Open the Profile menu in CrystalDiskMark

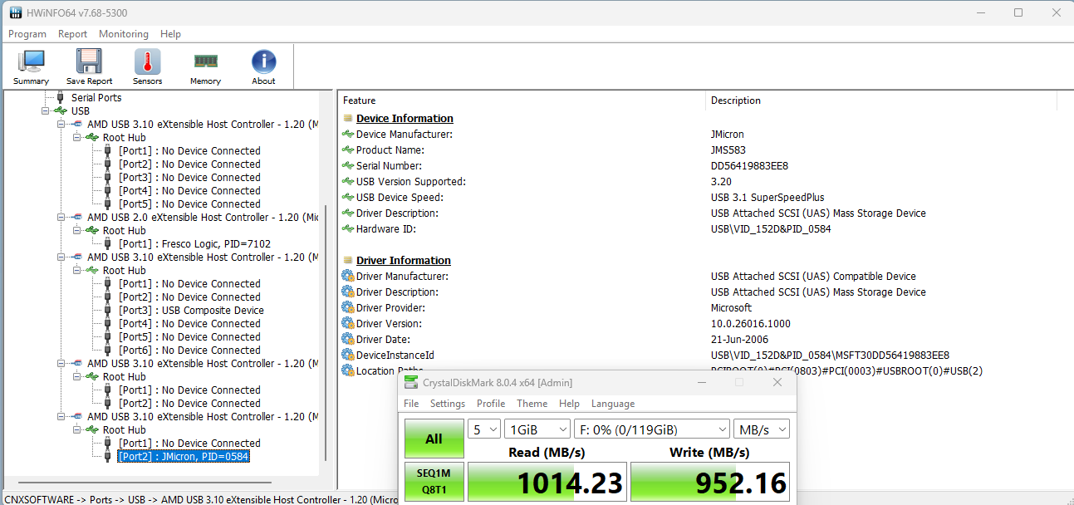(x=491, y=404)
